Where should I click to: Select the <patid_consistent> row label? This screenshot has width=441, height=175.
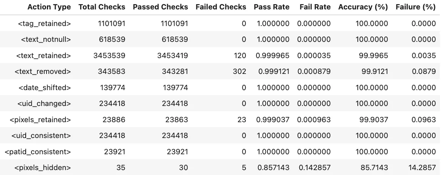pyautogui.click(x=37, y=152)
